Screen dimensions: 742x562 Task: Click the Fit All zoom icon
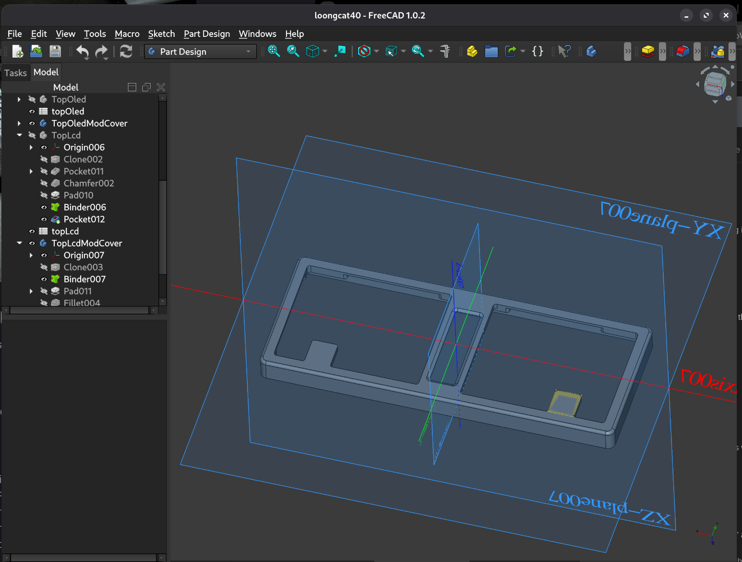pyautogui.click(x=274, y=51)
